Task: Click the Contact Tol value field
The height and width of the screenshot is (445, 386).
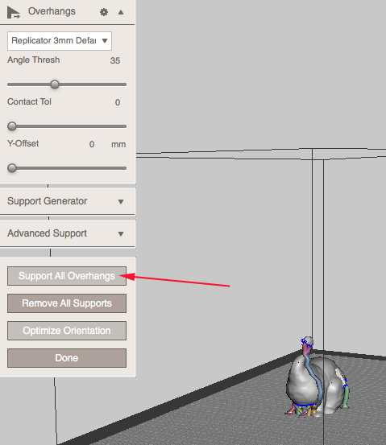Action: (118, 102)
